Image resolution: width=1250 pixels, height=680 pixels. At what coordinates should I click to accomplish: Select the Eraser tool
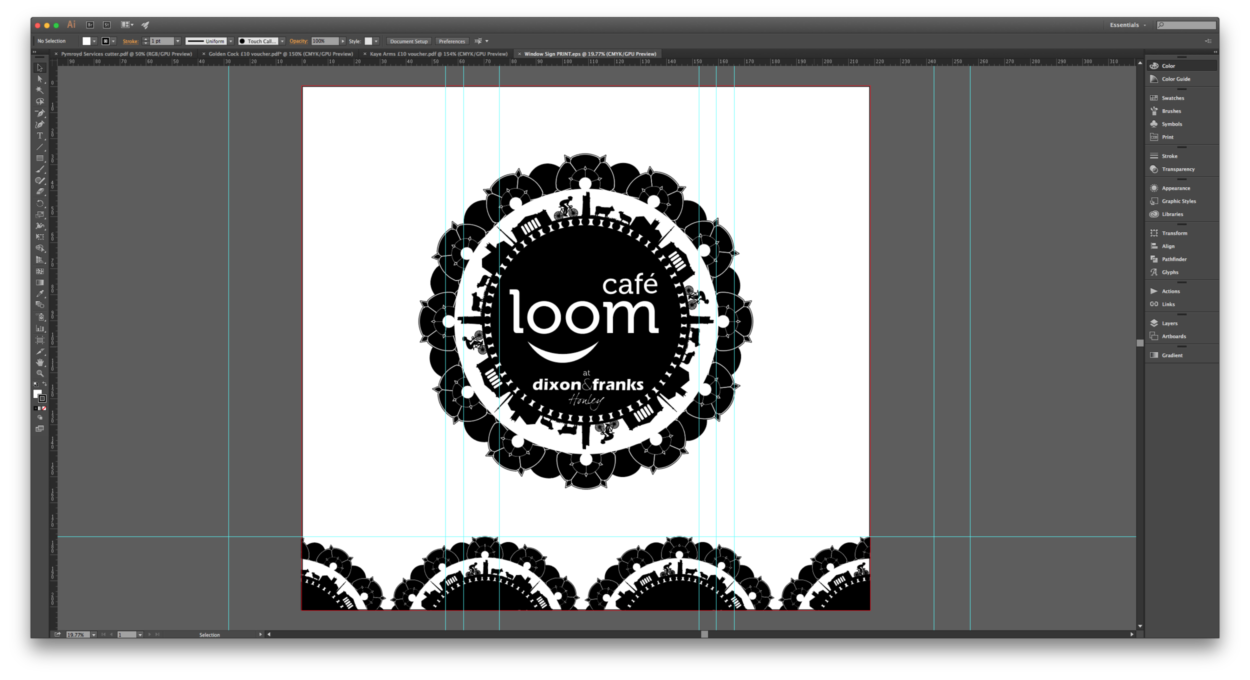[x=40, y=192]
